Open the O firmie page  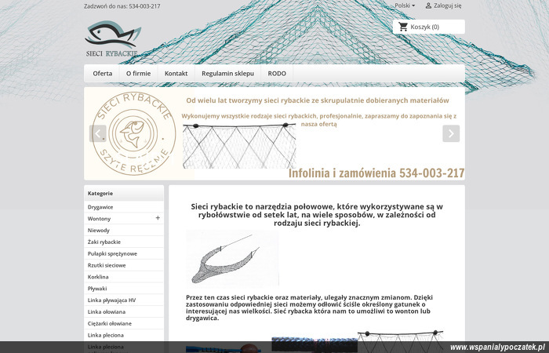coord(139,74)
